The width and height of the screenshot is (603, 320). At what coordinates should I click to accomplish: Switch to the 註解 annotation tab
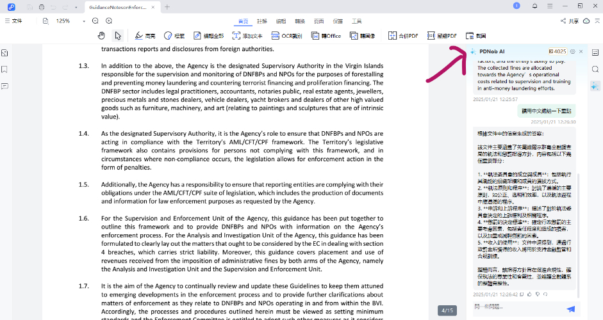coord(261,21)
